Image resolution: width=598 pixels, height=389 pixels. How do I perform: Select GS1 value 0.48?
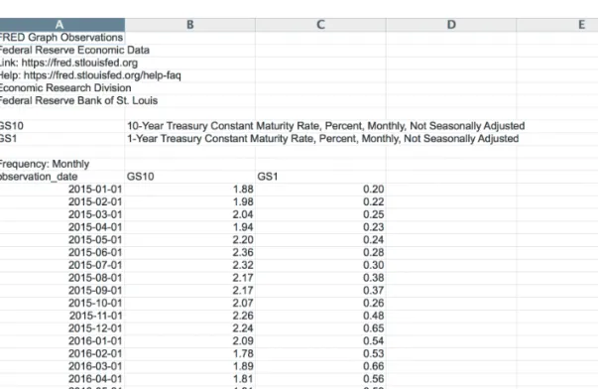tap(320, 316)
